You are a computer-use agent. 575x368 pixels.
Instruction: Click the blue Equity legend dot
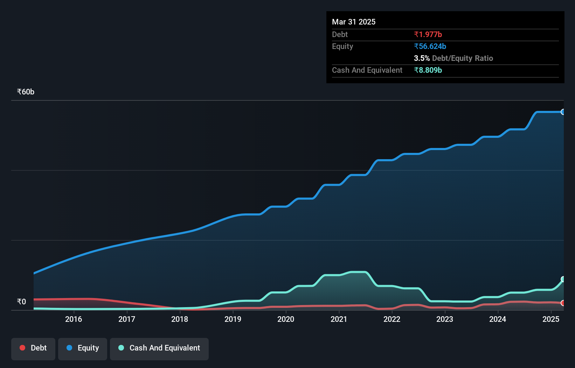pos(69,348)
